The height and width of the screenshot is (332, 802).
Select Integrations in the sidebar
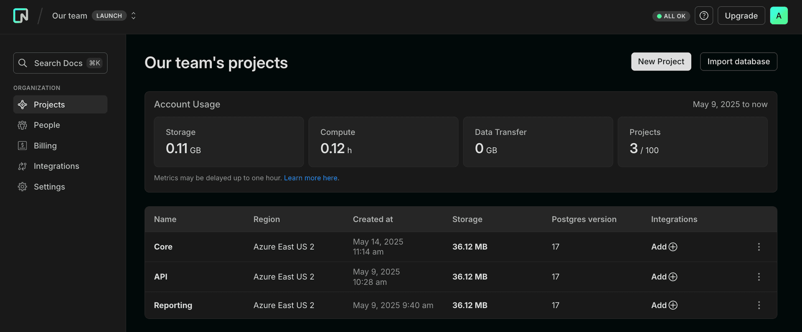coord(56,166)
